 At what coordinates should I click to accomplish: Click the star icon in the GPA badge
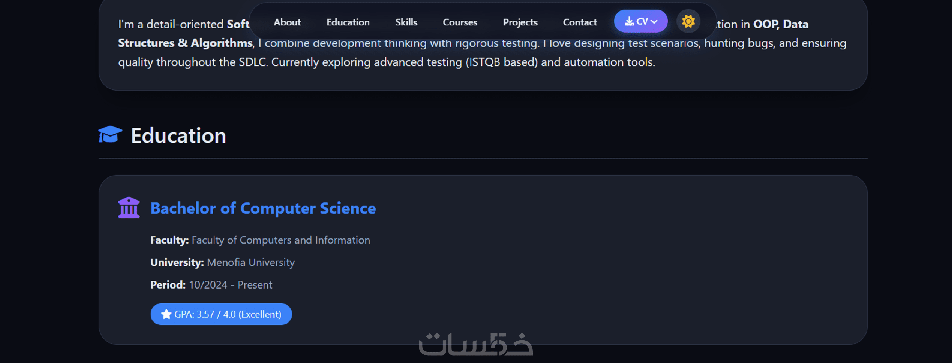point(166,314)
